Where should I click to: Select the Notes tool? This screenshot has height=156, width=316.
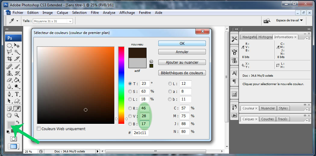(9, 109)
